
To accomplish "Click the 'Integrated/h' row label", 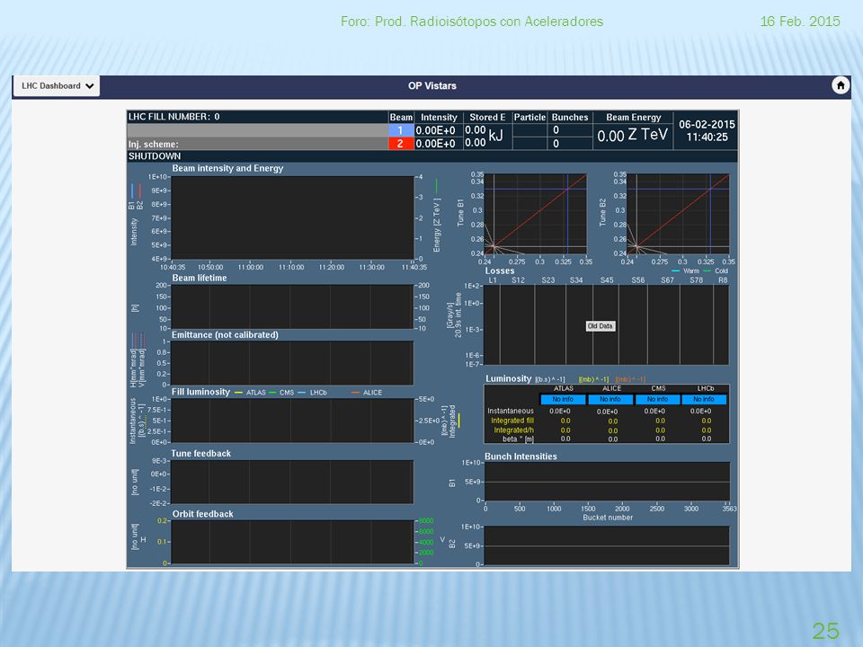I will [x=513, y=430].
